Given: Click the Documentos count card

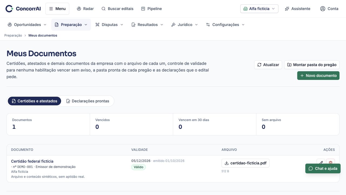Looking at the screenshot, I should (48, 124).
